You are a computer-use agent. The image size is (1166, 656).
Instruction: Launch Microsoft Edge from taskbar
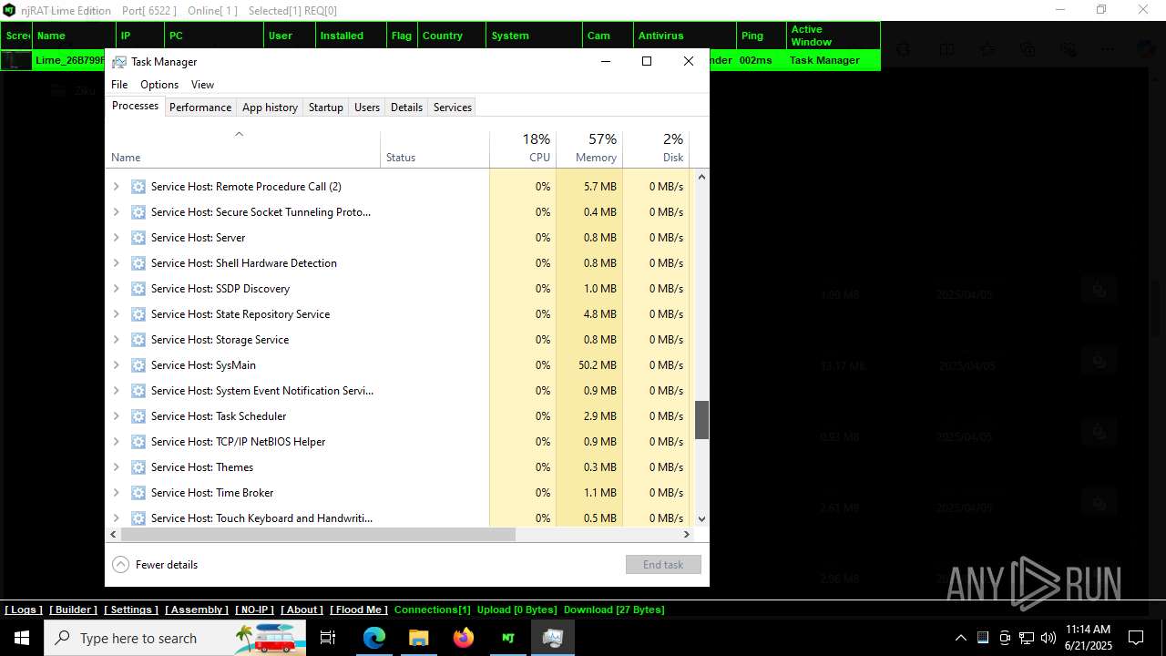pos(374,638)
